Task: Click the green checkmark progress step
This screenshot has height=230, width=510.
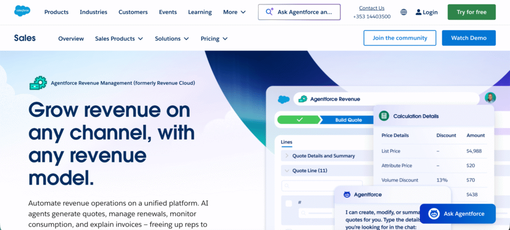Action: click(x=299, y=119)
